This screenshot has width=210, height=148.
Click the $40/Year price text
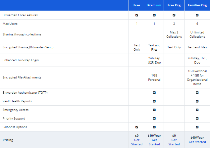197,138
